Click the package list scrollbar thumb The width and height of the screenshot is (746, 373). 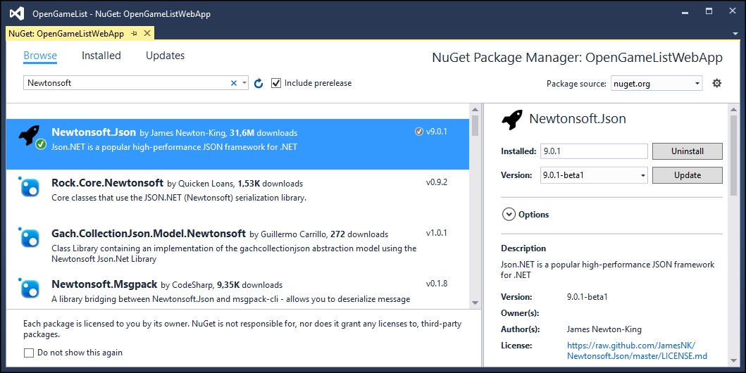(475, 125)
